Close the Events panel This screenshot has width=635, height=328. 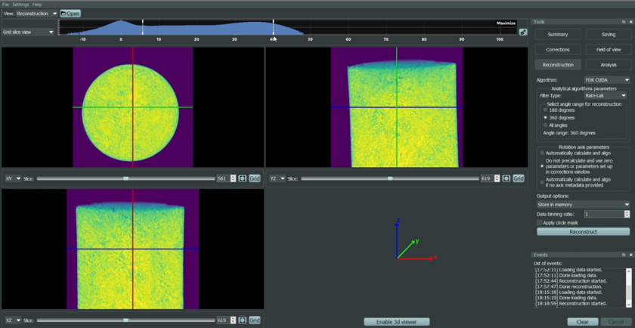click(x=630, y=255)
